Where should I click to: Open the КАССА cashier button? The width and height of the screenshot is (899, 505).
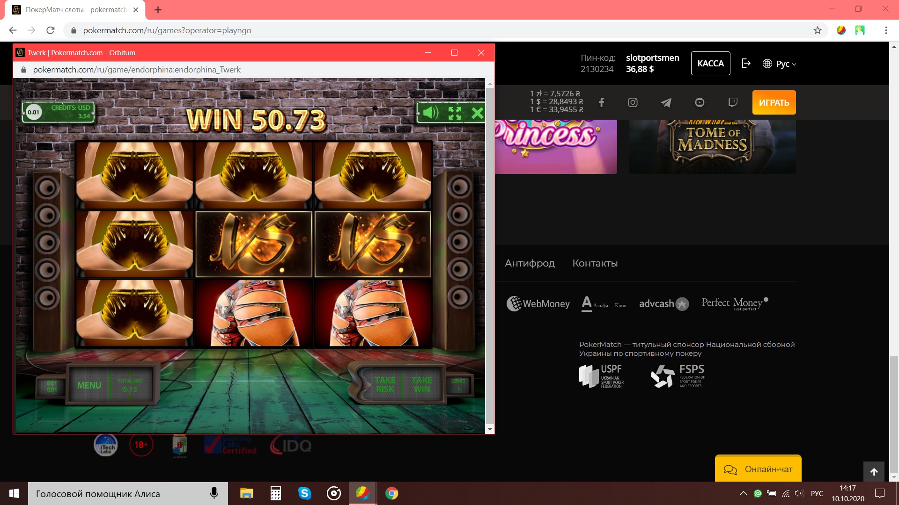pyautogui.click(x=710, y=64)
